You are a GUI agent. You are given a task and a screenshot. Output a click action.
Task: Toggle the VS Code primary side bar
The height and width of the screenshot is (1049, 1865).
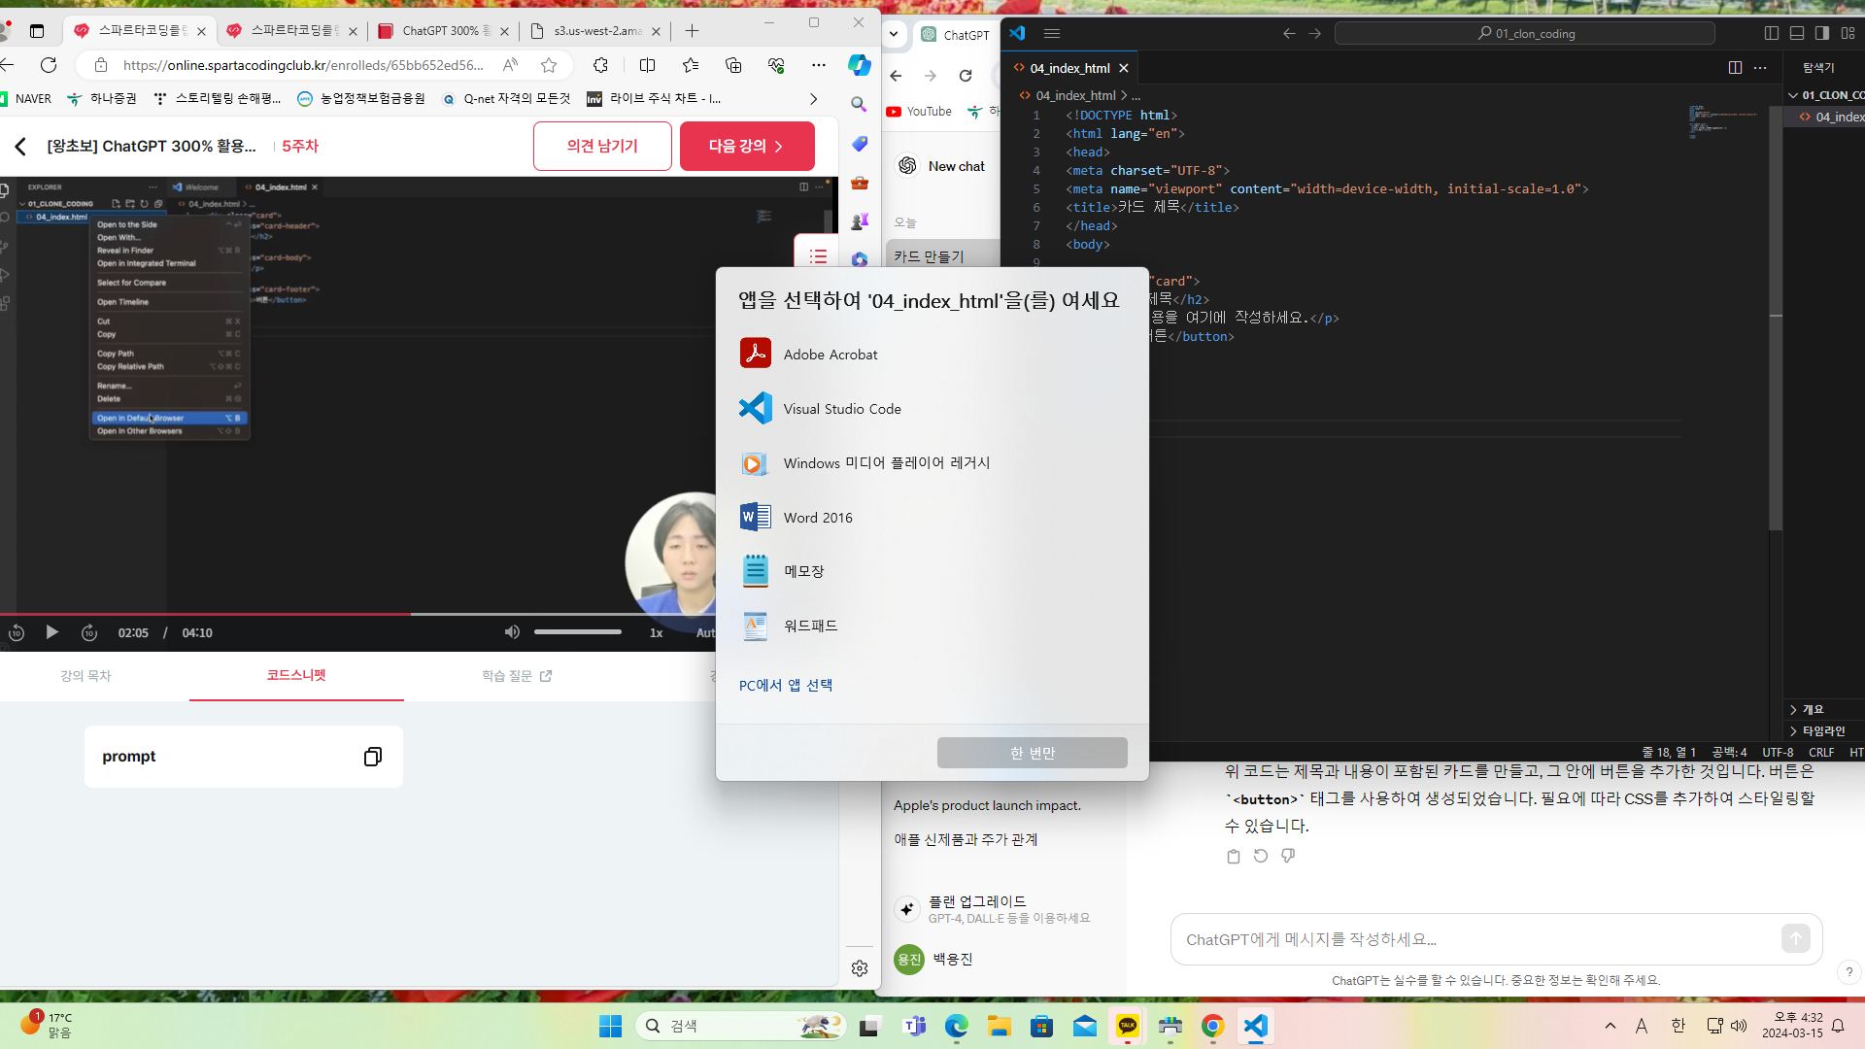[x=1772, y=33]
